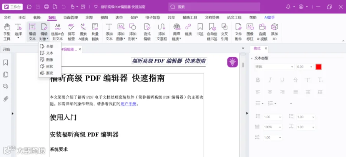Open the 宋体 font dropdown
Screen dimensions: 346x157
(274, 67)
